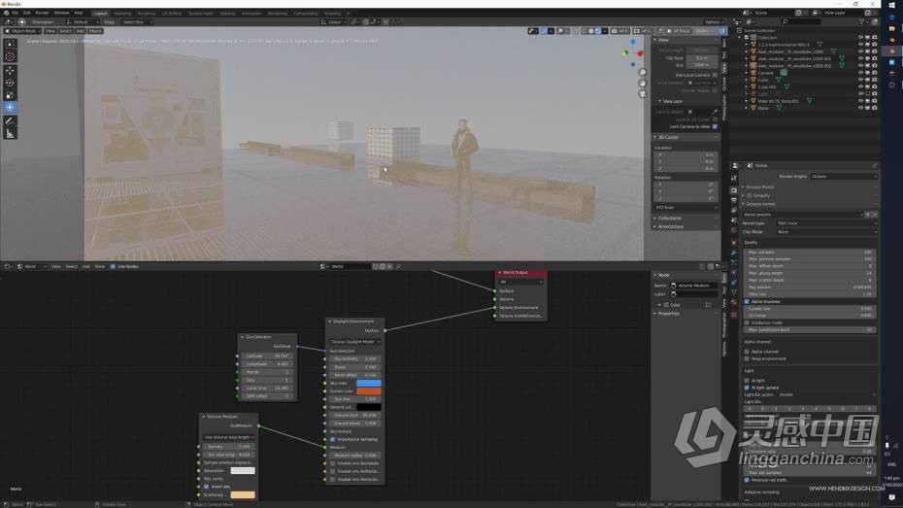
Task: Collapse the Sun Direction node
Action: click(243, 337)
